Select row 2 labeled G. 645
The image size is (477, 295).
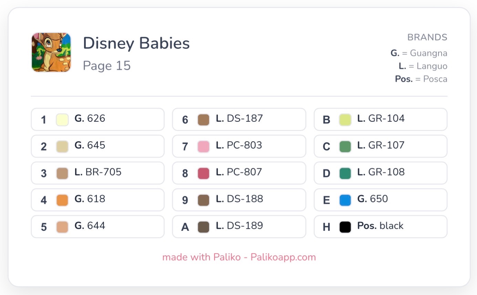click(98, 146)
